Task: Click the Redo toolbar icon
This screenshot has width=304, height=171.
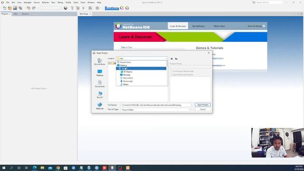Action: coord(34,8)
